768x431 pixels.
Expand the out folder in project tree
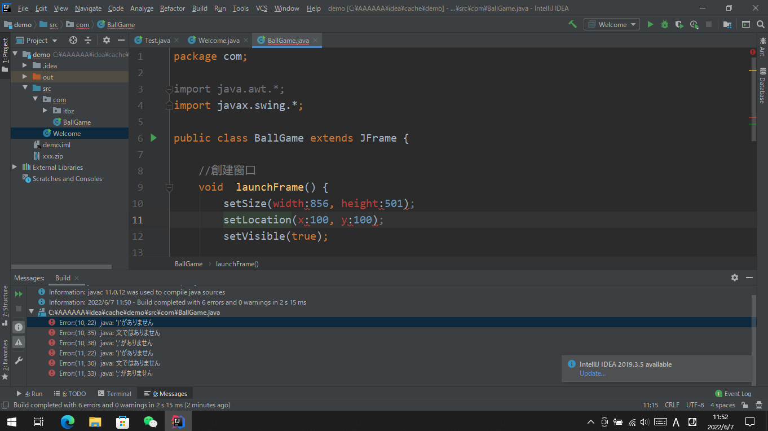[x=25, y=77]
